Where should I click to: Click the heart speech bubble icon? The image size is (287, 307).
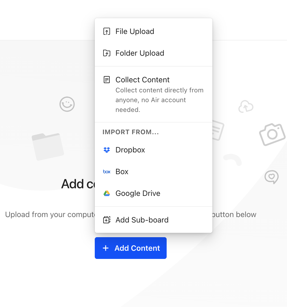(x=271, y=177)
